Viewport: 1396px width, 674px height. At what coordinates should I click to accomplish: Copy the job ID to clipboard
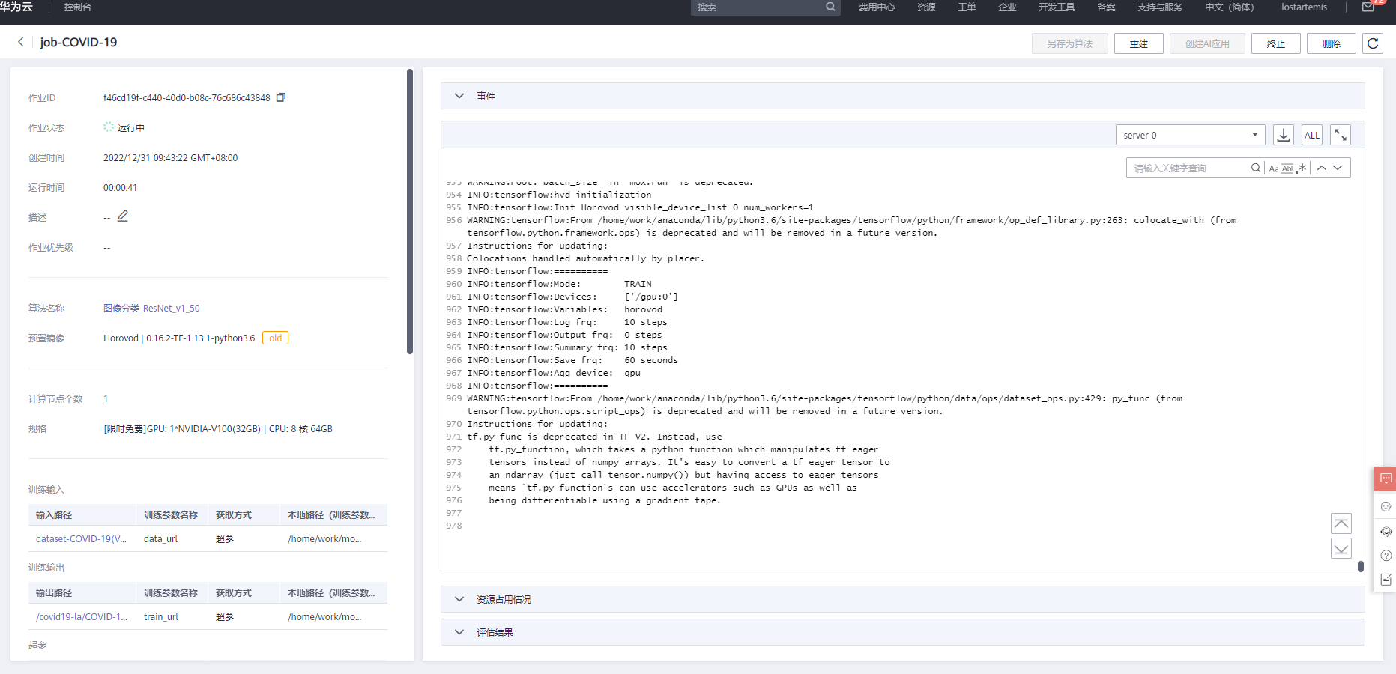click(x=281, y=97)
